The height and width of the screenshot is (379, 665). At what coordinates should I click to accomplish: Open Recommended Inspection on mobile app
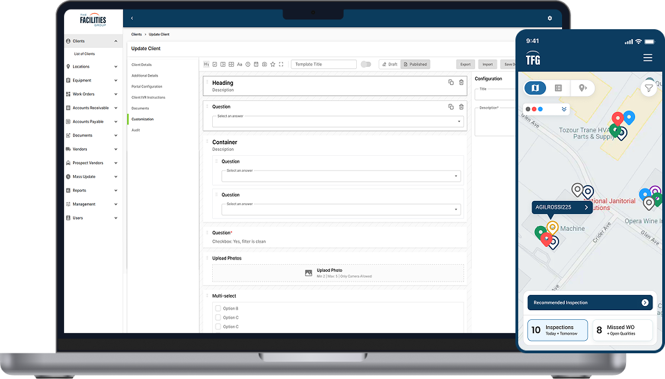590,303
